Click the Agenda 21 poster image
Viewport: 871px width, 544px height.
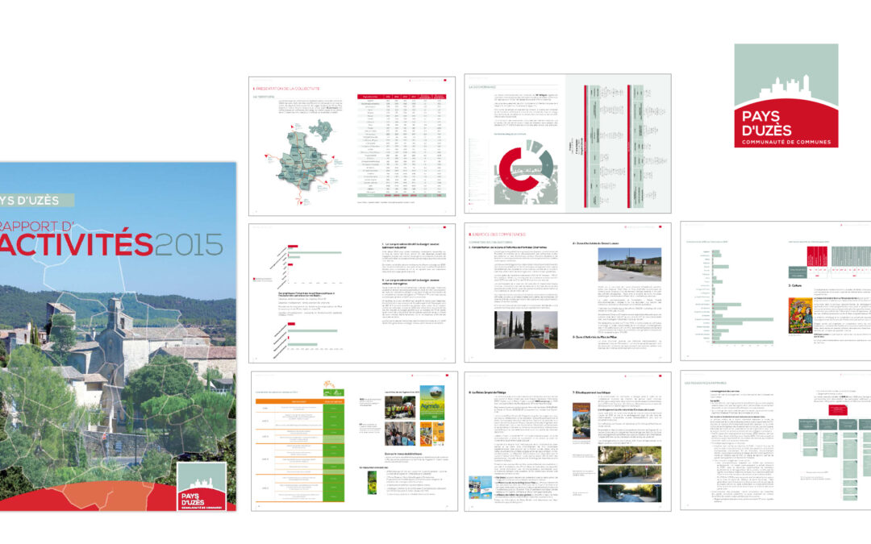point(431,401)
